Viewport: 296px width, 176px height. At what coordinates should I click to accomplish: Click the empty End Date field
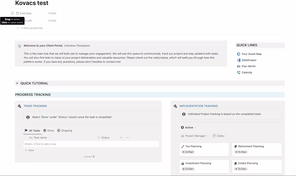pos(53,13)
